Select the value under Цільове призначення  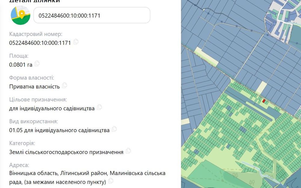52,108
